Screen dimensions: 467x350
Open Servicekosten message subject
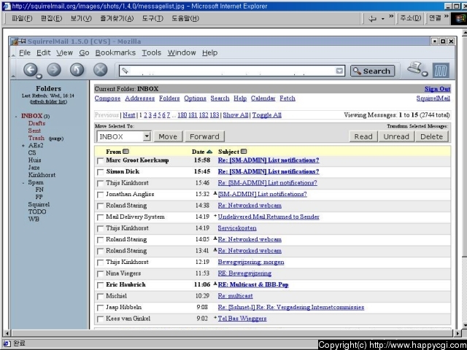click(236, 228)
